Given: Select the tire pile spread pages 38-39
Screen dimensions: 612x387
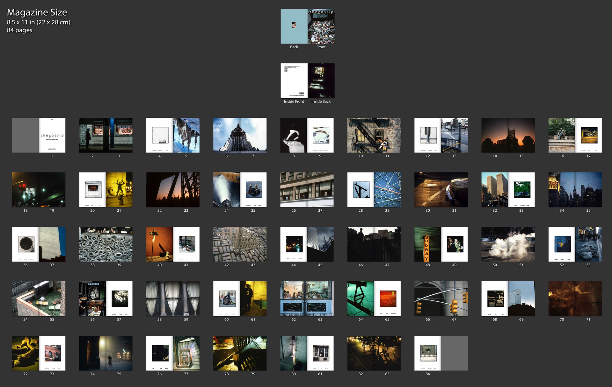Looking at the screenshot, I should point(106,244).
